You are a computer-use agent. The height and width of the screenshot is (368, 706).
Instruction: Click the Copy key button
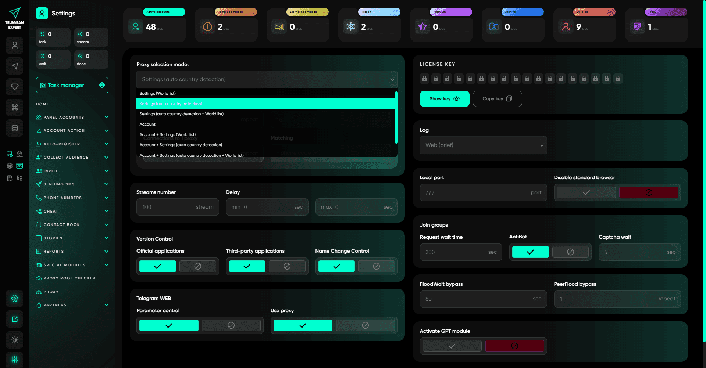pos(497,99)
